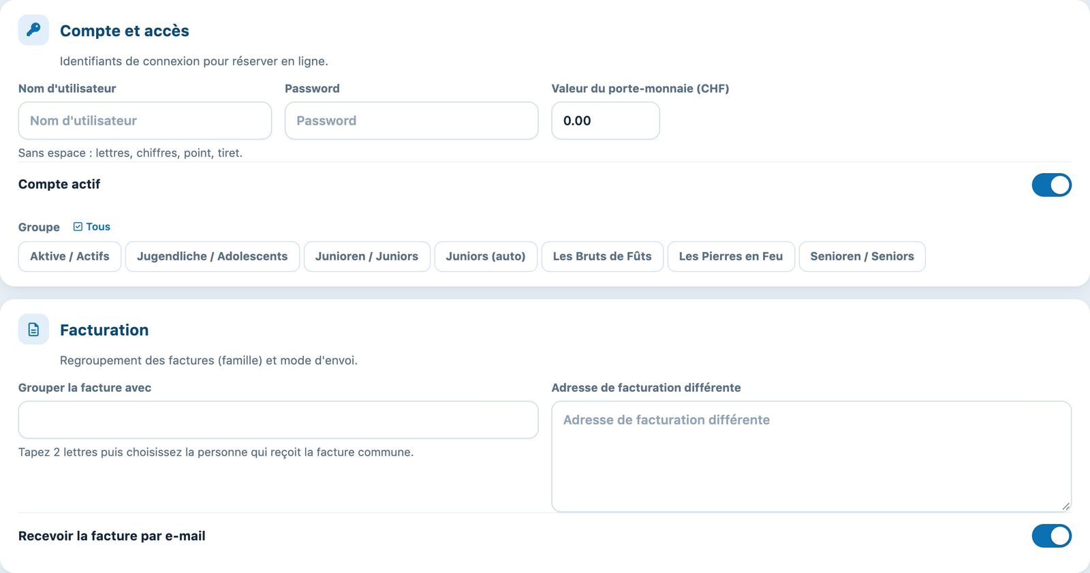Click the Grouper la facture avec label
1090x573 pixels.
click(x=84, y=388)
